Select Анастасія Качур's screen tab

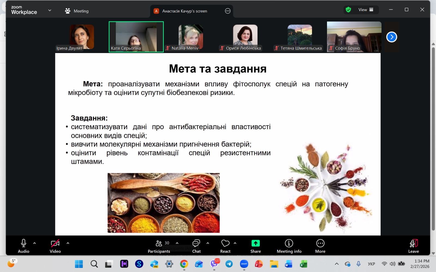pyautogui.click(x=184, y=11)
